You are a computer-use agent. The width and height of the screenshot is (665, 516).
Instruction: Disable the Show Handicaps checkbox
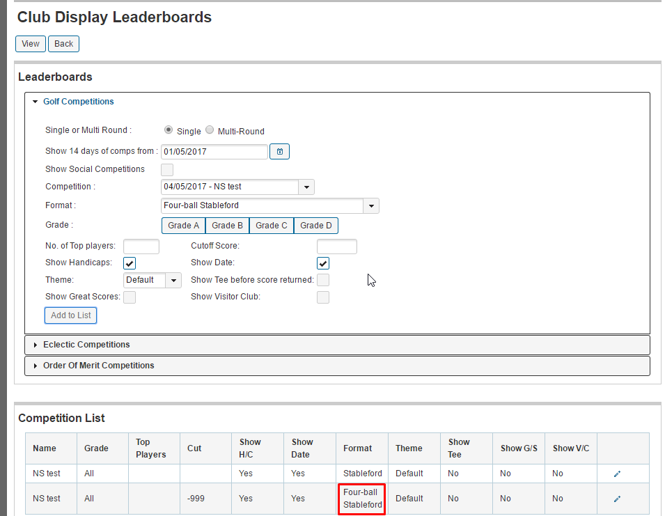coord(129,263)
